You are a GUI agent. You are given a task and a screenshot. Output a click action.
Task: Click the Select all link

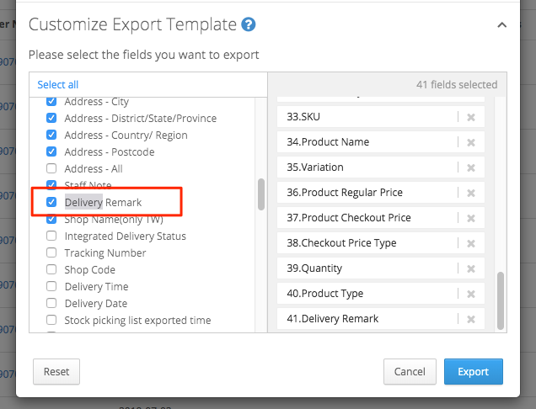coord(58,84)
